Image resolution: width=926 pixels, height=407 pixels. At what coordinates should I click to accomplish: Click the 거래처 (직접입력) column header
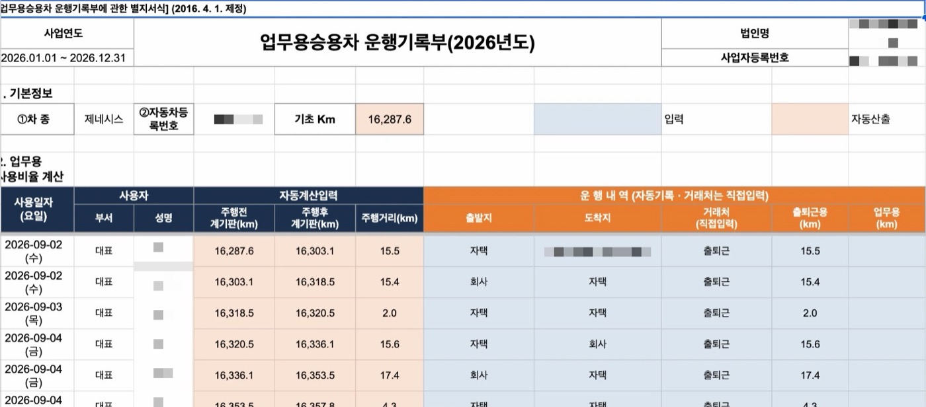[716, 218]
